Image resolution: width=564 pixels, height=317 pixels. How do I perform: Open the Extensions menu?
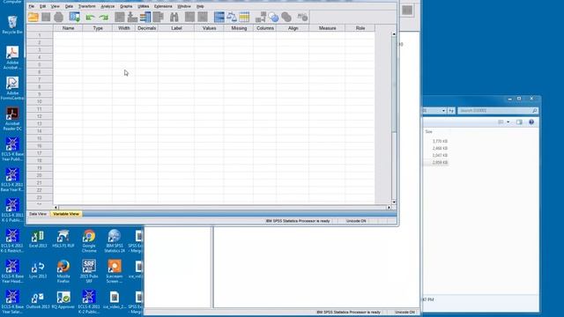point(163,6)
